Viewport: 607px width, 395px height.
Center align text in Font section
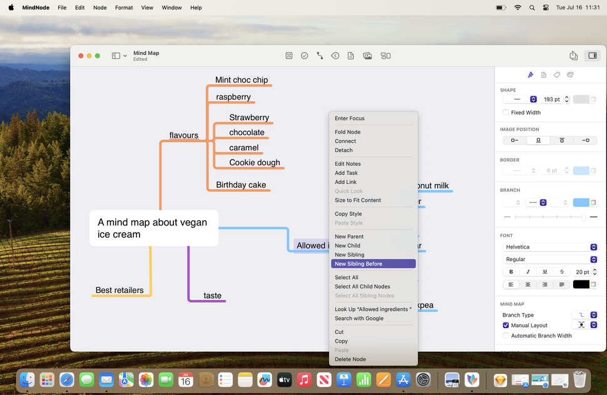tap(528, 285)
